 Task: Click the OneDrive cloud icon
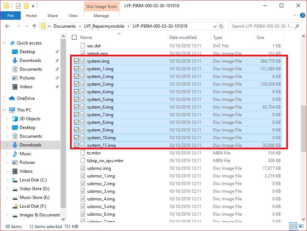coord(12,98)
